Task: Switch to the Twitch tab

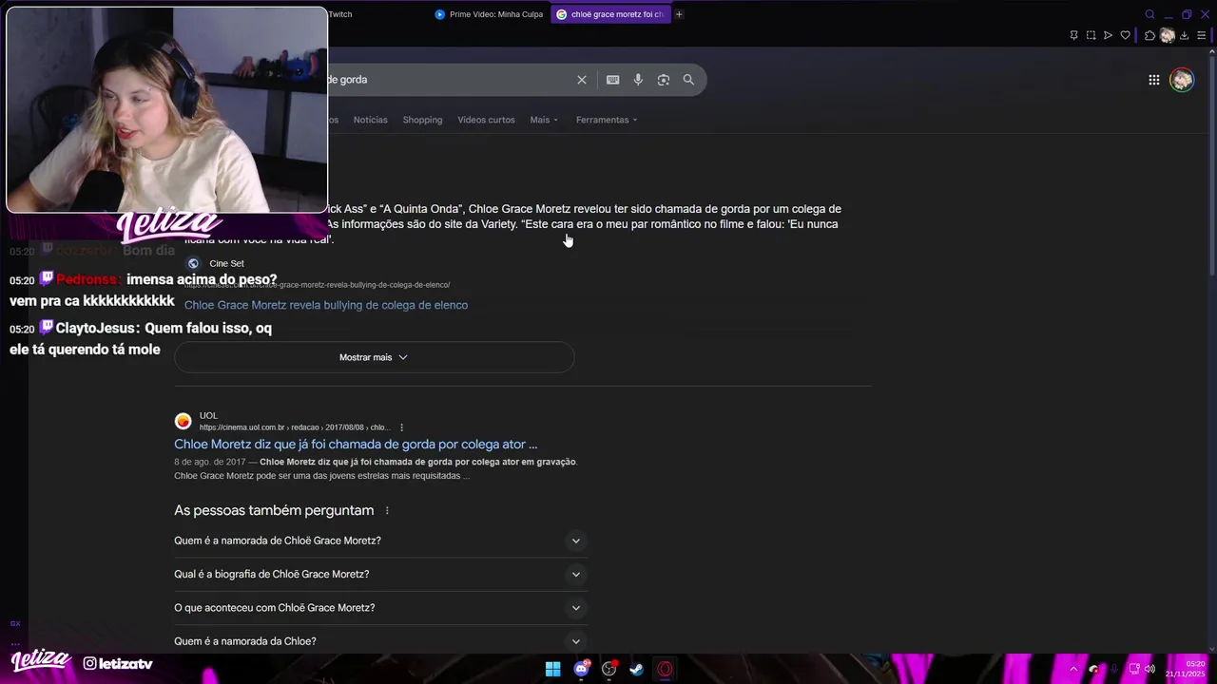Action: pos(340,14)
